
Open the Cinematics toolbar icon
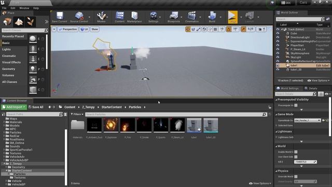pyautogui.click(x=192, y=17)
